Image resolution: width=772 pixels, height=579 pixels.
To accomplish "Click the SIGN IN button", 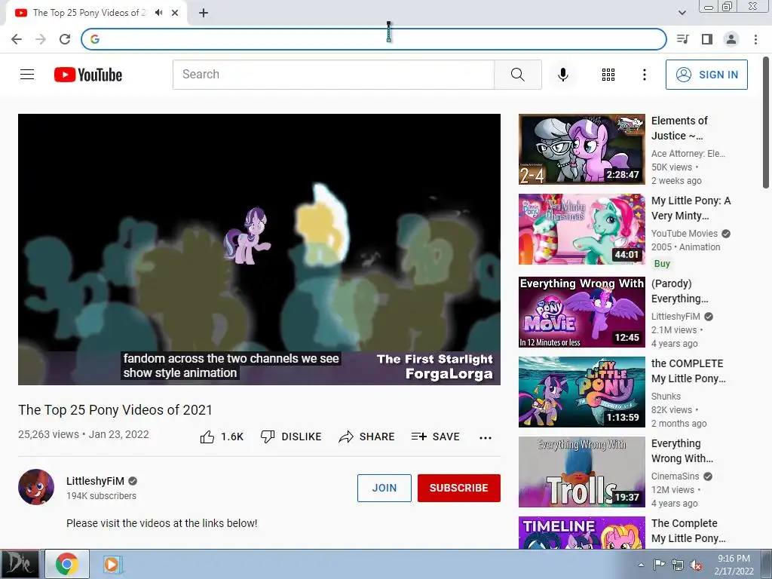I will coord(706,75).
